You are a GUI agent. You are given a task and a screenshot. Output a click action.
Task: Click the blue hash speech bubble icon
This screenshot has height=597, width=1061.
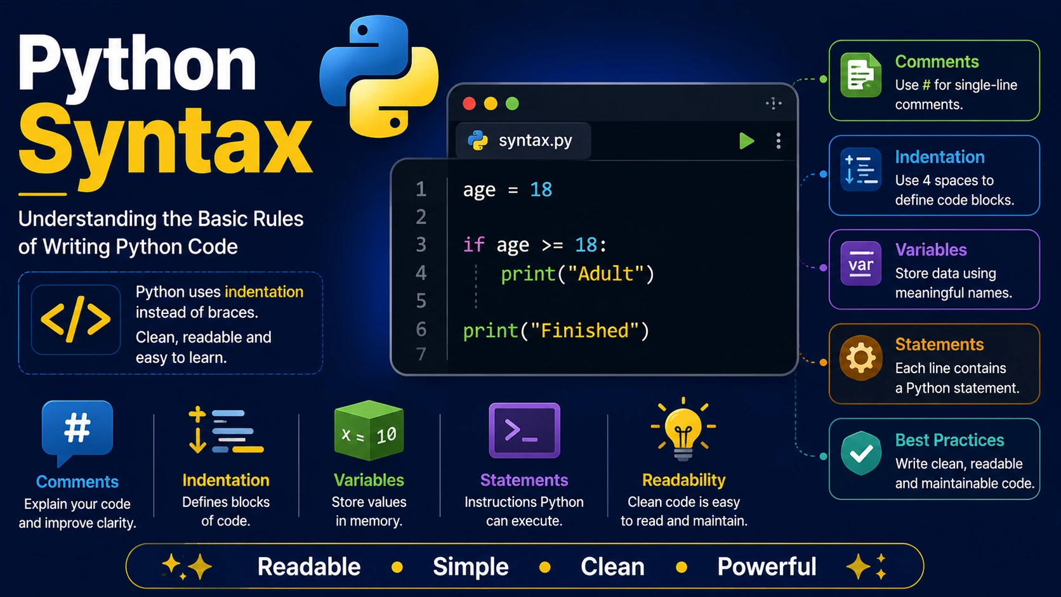(x=77, y=432)
